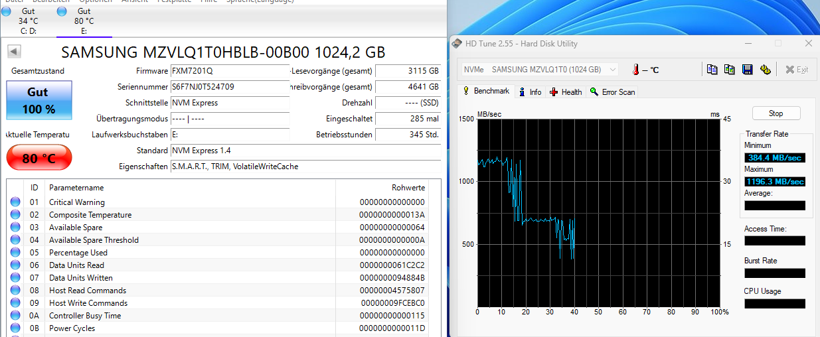This screenshot has width=820, height=337.
Task: Click the status circle of Available Spare Threshold row
Action: pos(15,240)
